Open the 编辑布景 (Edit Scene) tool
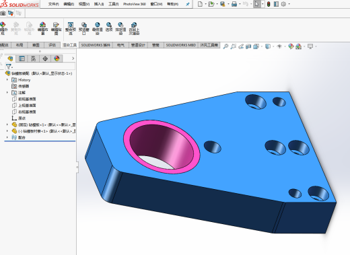 click(42, 28)
